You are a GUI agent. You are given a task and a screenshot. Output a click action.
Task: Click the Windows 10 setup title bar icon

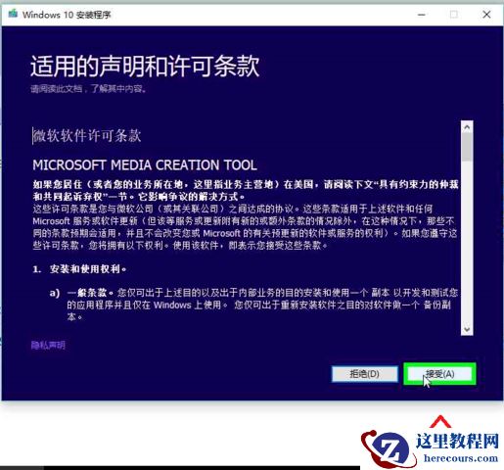[x=13, y=14]
